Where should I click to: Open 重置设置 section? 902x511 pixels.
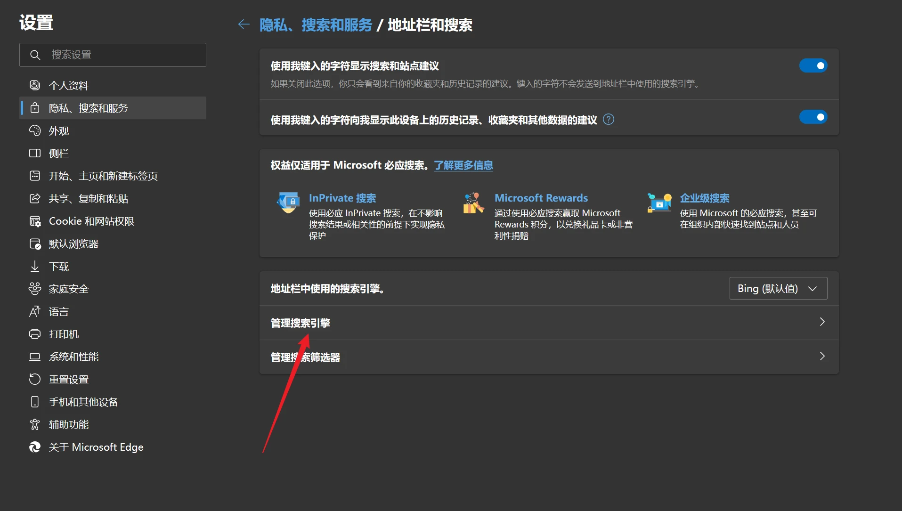113,379
